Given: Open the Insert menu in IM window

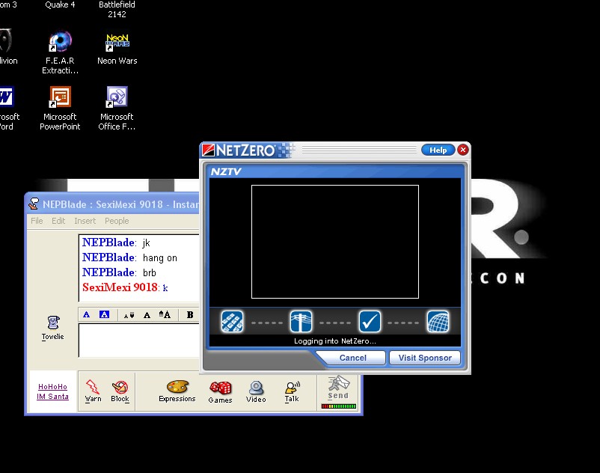Looking at the screenshot, I should click(x=85, y=221).
